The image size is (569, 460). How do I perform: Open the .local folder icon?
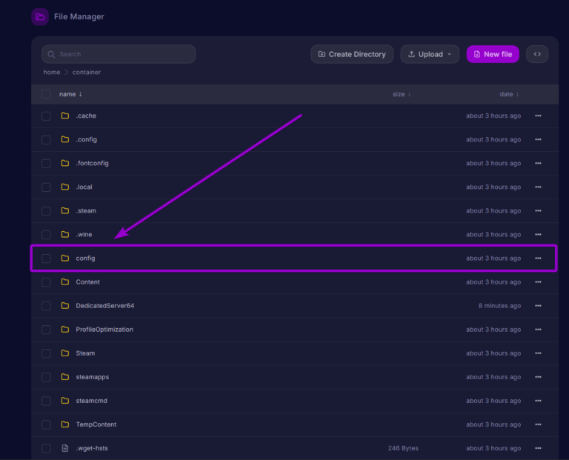(x=65, y=187)
